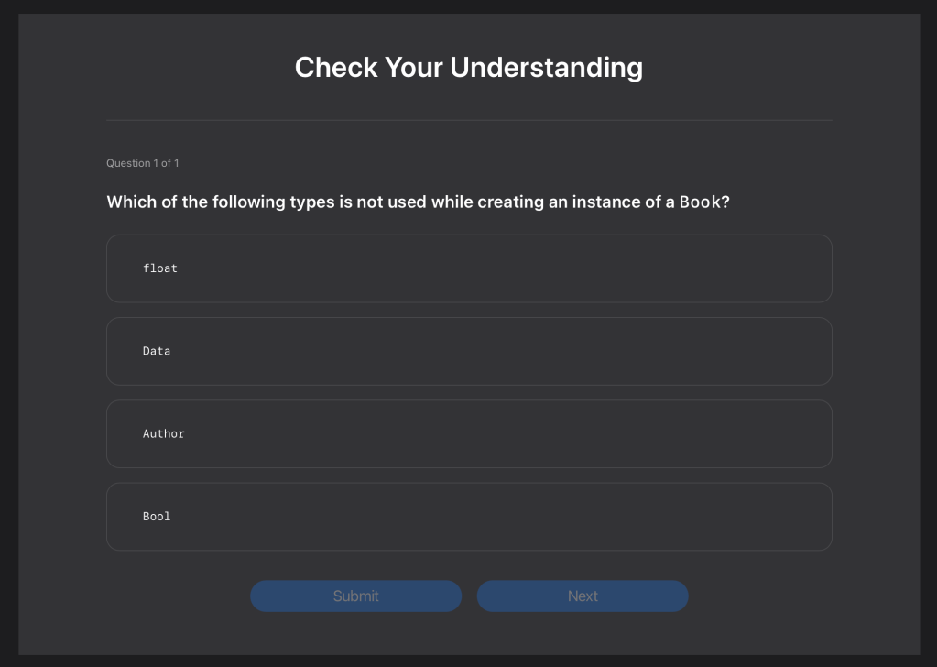Click the word 'instance' in the question
This screenshot has height=667, width=937.
point(605,202)
